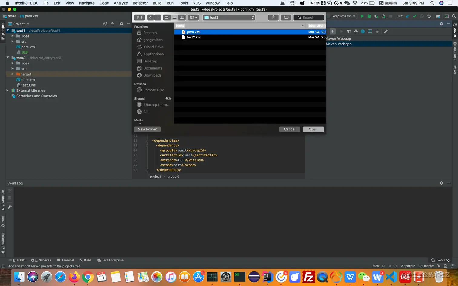Expand the src folder under test1
The height and width of the screenshot is (286, 458).
[12, 41]
